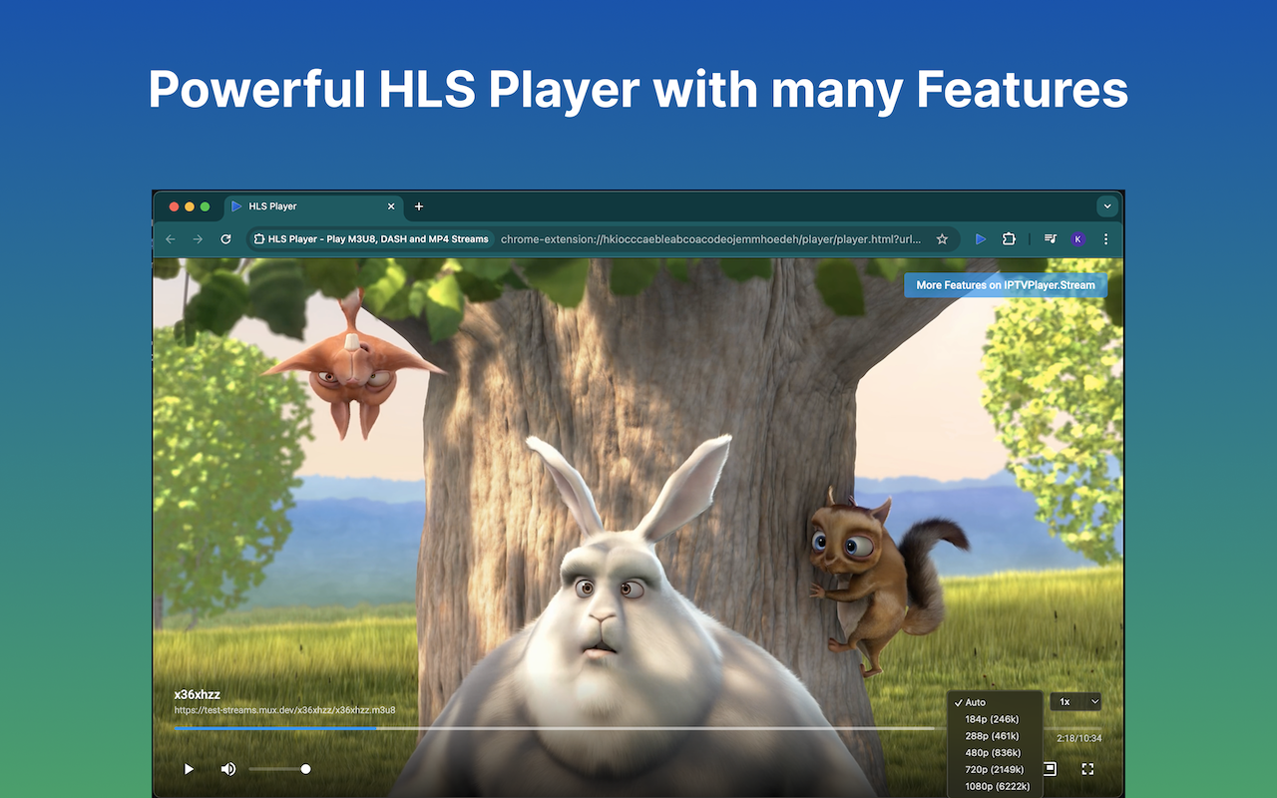
Task: Open the media playback control icon
Action: click(1050, 238)
